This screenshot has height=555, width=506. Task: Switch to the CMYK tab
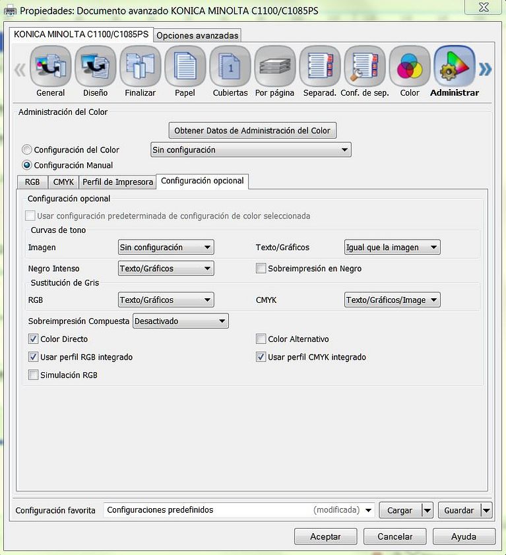tap(63, 182)
